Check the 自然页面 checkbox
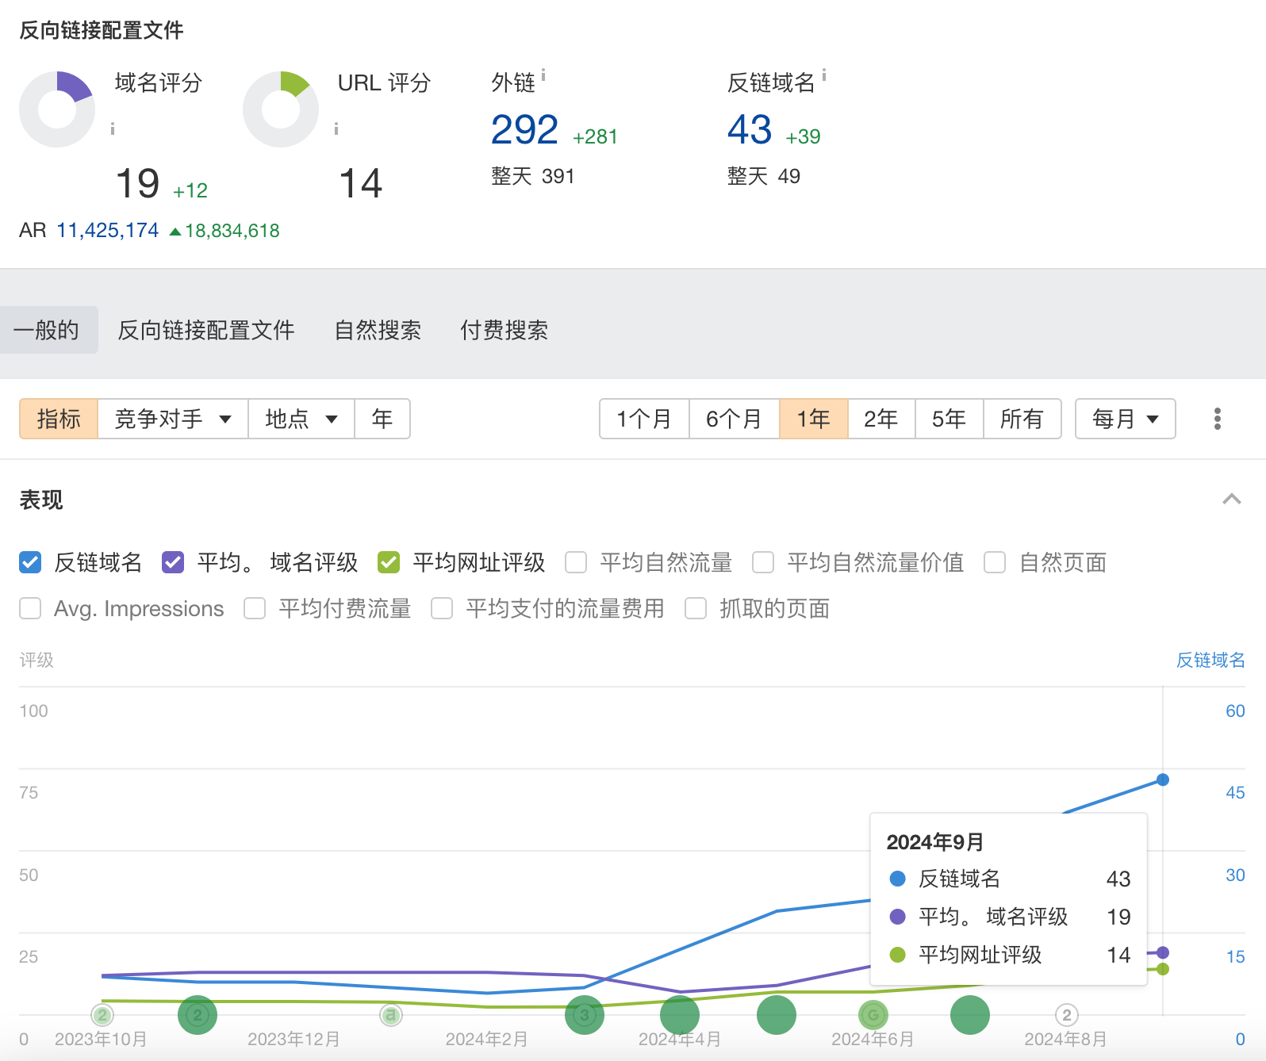This screenshot has width=1266, height=1061. coord(995,562)
